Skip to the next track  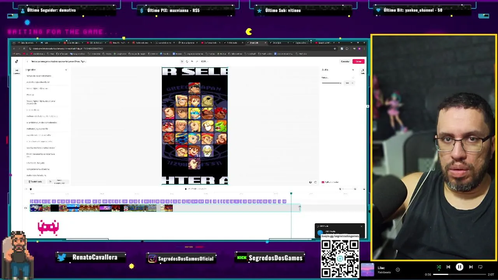pos(471,267)
